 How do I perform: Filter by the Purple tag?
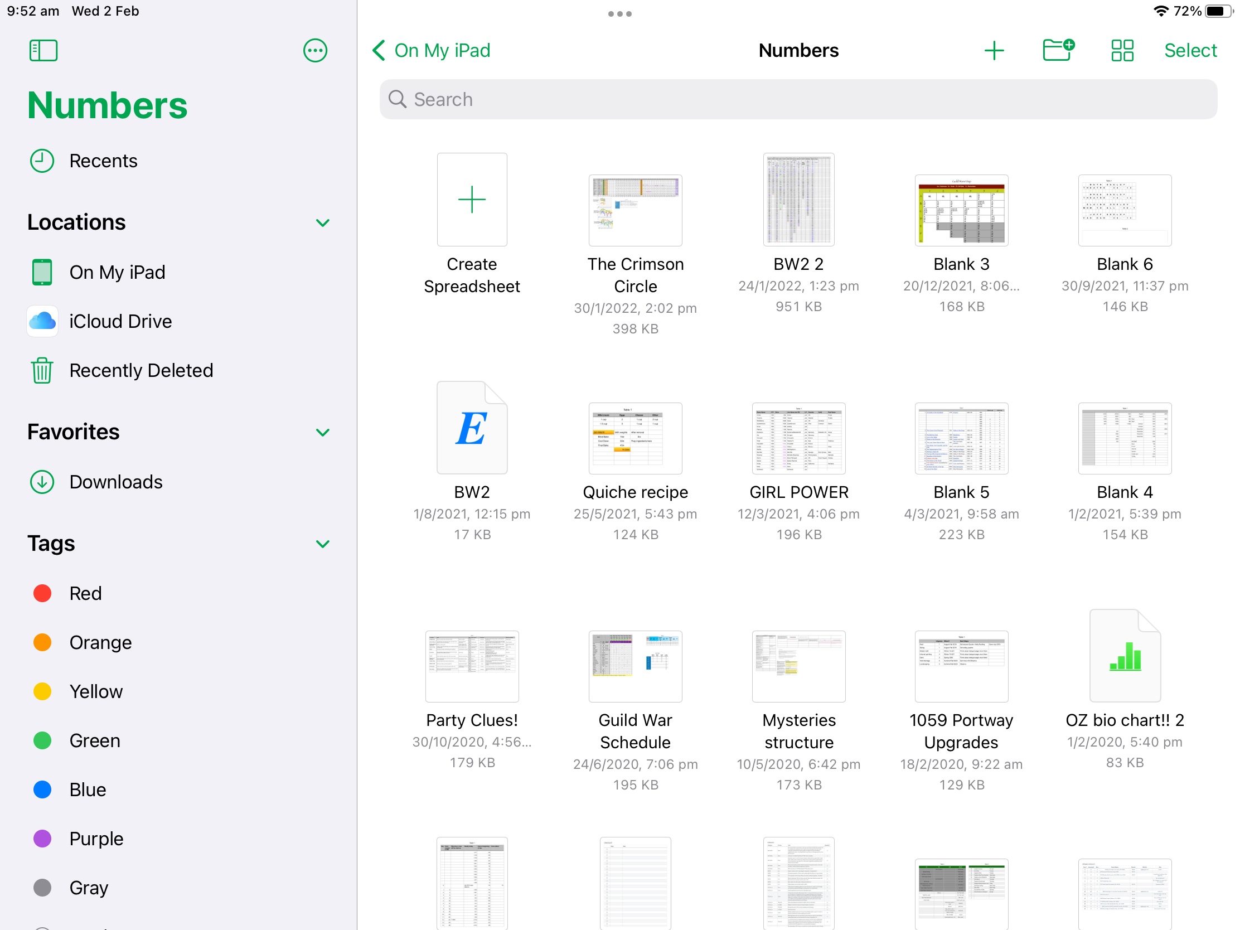tap(96, 839)
